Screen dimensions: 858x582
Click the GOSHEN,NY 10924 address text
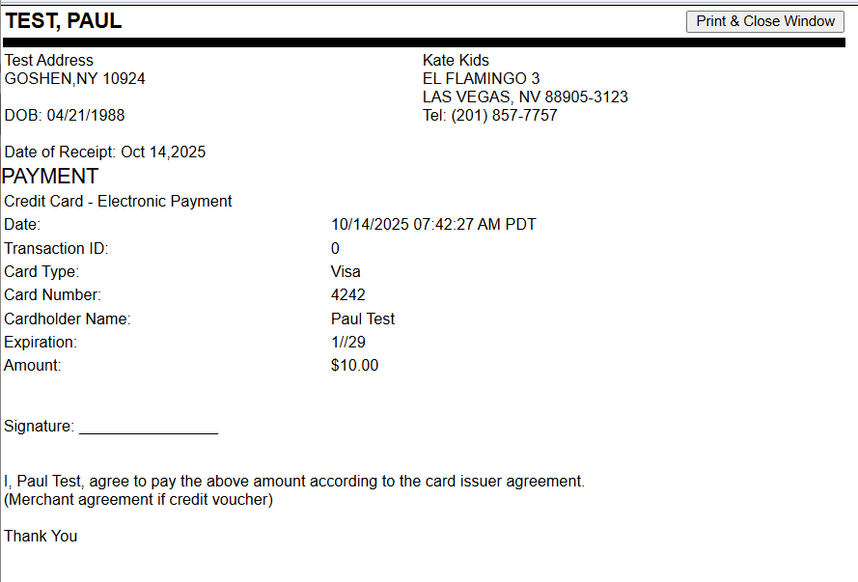coord(75,78)
